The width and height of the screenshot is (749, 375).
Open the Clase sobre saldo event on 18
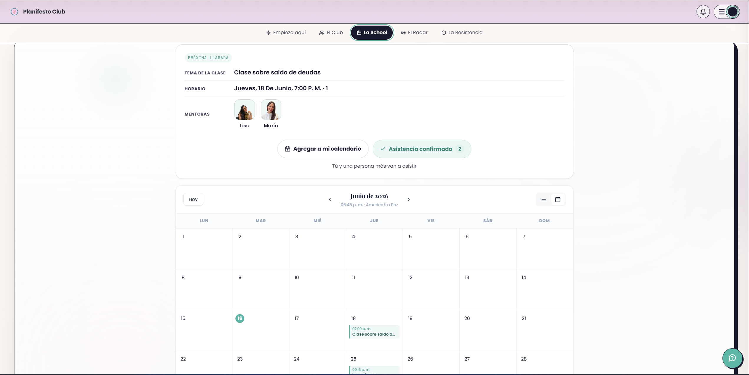point(374,332)
